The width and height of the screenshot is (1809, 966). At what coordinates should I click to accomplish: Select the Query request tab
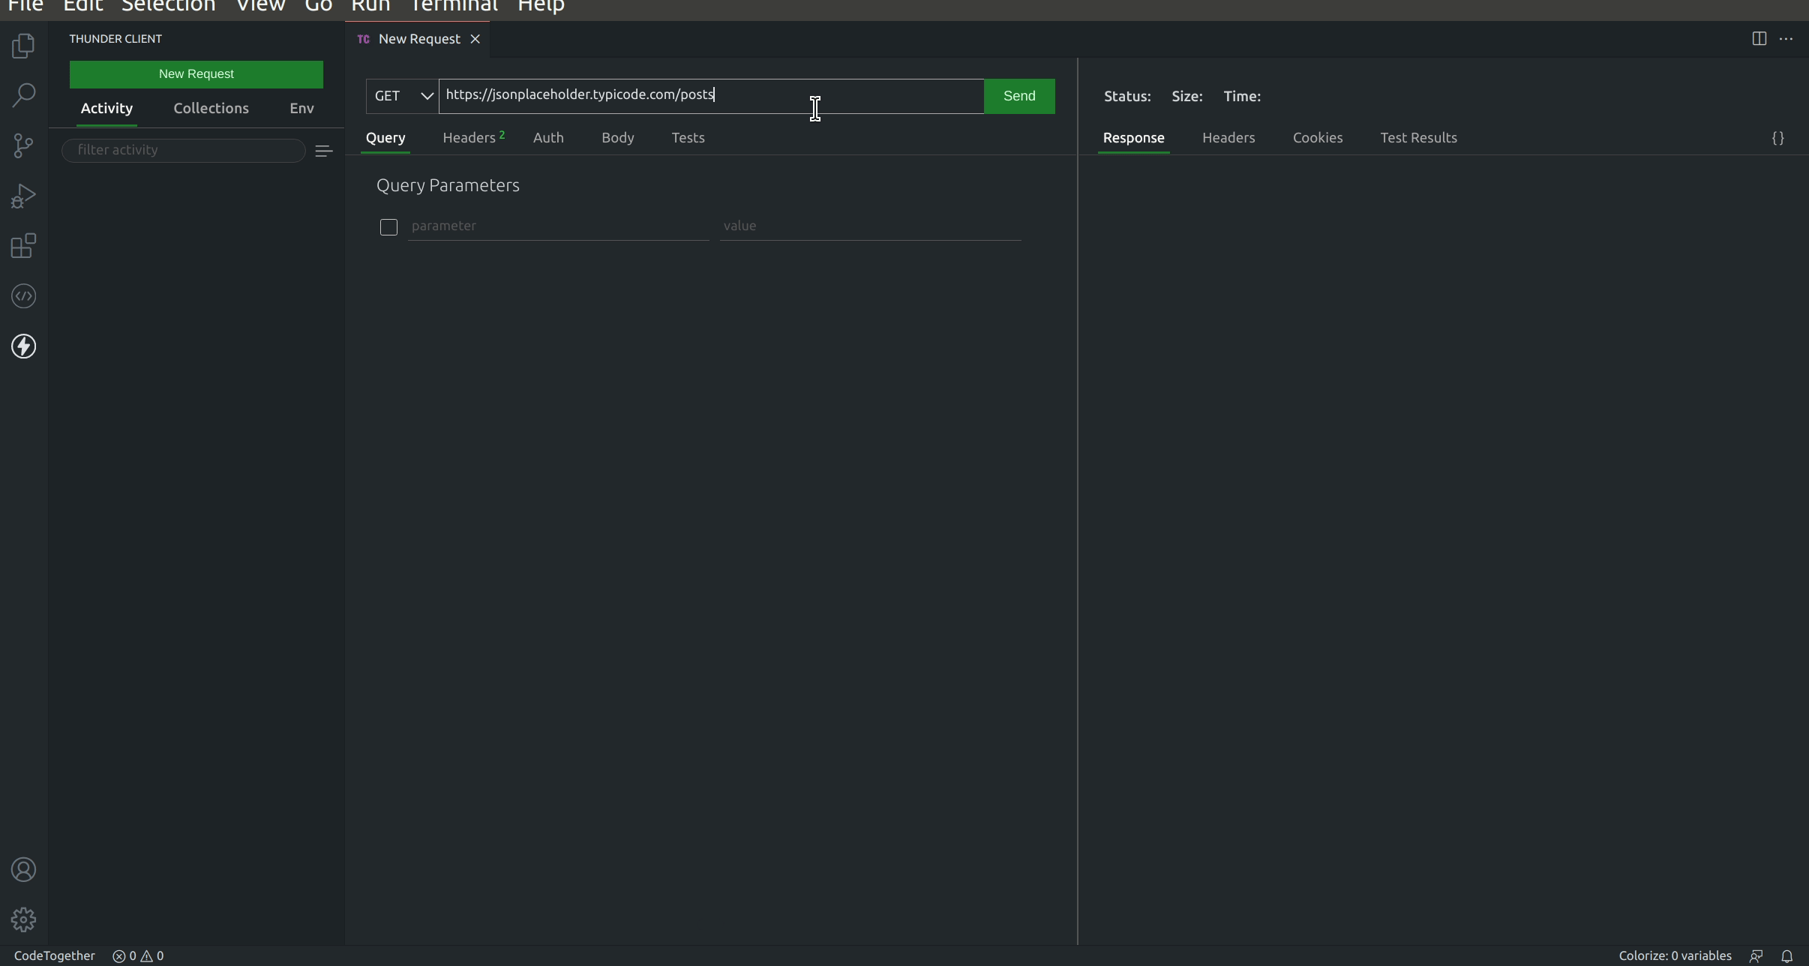click(385, 138)
